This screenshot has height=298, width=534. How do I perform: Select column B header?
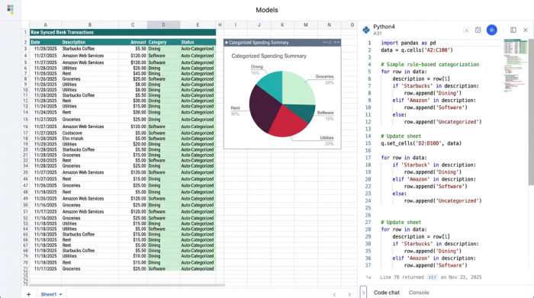(90, 25)
